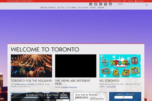This screenshot has width=152, height=101.
Task: Open the Stay & Plan menu
Action: (83, 8)
